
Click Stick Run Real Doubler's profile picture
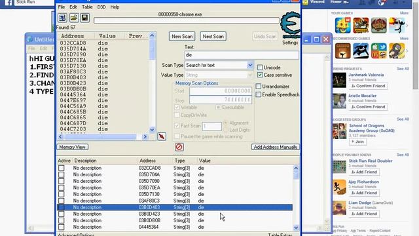339,166
